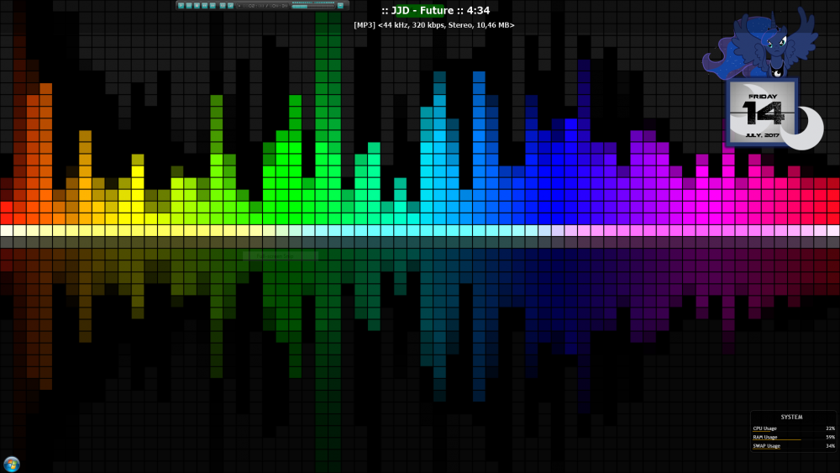840x473 pixels.
Task: Click the sixth button in player toolbar
Action: pyautogui.click(x=223, y=6)
